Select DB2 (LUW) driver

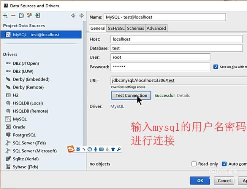tap(23, 71)
